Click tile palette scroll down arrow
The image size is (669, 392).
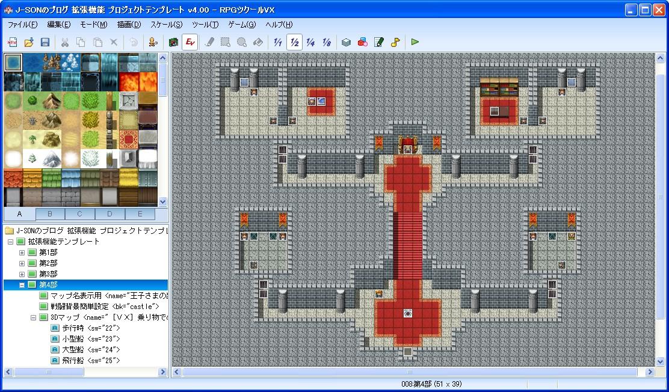pyautogui.click(x=162, y=202)
